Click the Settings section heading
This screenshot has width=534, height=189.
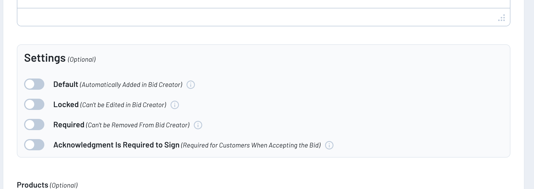(45, 58)
